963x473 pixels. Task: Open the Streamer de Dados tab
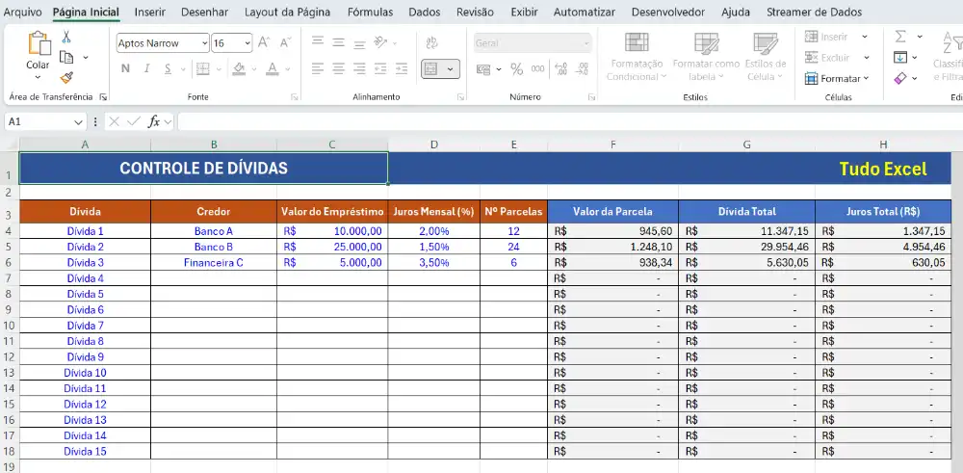point(814,12)
